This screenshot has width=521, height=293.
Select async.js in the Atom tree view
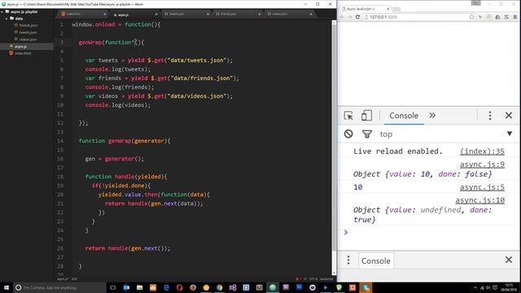27,46
